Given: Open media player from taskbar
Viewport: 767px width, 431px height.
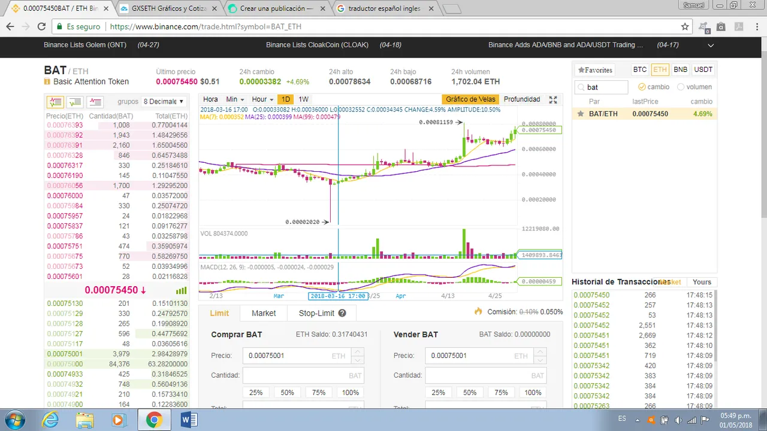Looking at the screenshot, I should [x=118, y=420].
